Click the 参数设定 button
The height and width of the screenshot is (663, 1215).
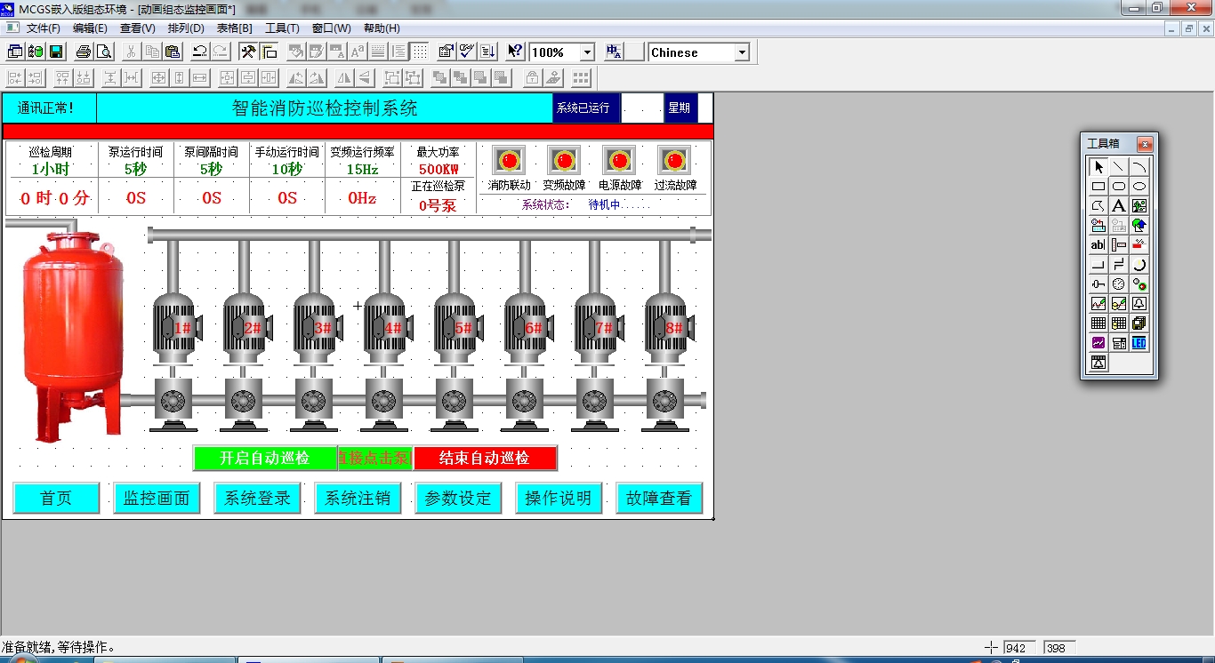pyautogui.click(x=458, y=499)
